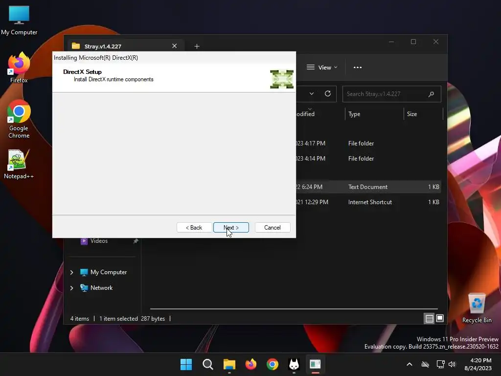This screenshot has width=501, height=376.
Task: Click the DirectX logo icon
Action: point(281,79)
